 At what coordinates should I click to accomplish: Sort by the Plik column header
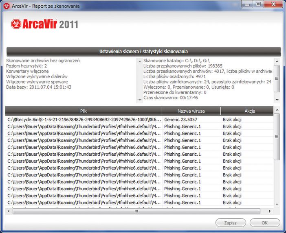click(x=84, y=111)
